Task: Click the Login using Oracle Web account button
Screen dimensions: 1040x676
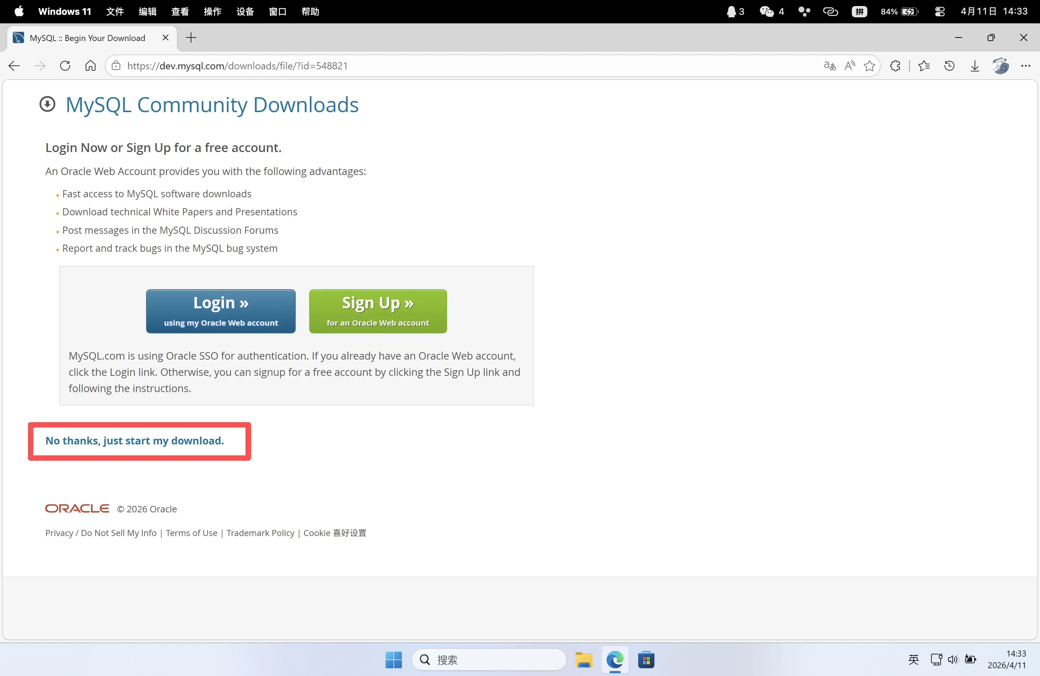Action: [x=221, y=311]
